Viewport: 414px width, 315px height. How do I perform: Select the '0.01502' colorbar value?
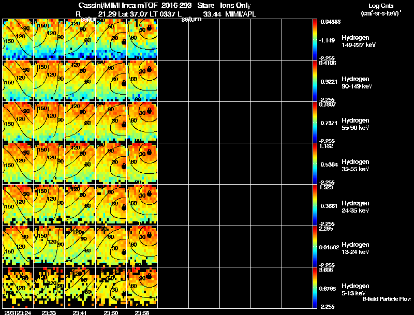[329, 247]
